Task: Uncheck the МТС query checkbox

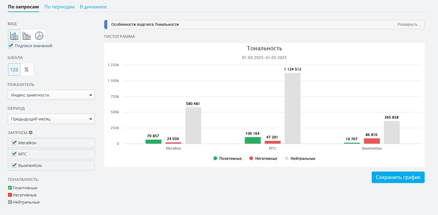Action: point(14,154)
